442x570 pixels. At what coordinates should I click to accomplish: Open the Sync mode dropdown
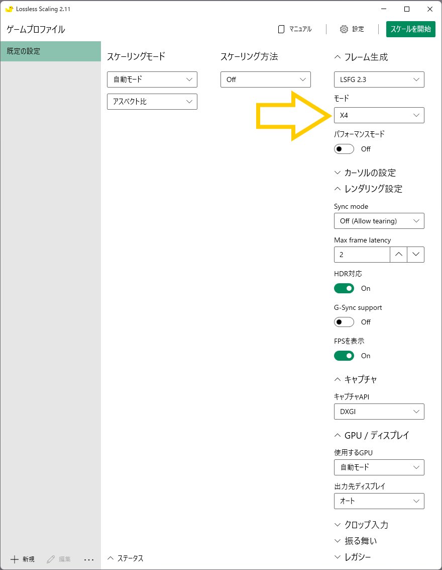pyautogui.click(x=379, y=221)
